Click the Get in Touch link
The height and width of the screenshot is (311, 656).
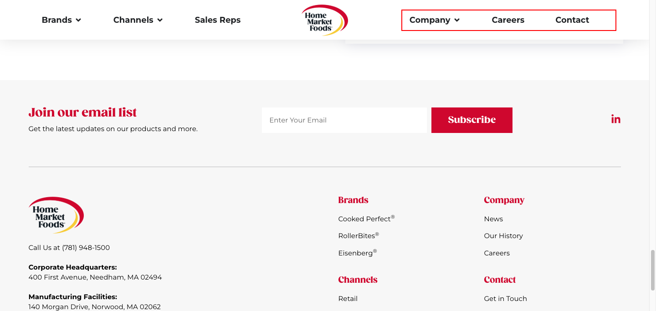[505, 299]
